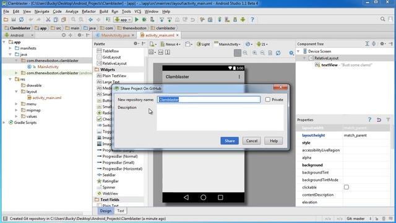The image size is (396, 223).
Task: Click the Synchronize toolbar icon
Action: point(22,19)
